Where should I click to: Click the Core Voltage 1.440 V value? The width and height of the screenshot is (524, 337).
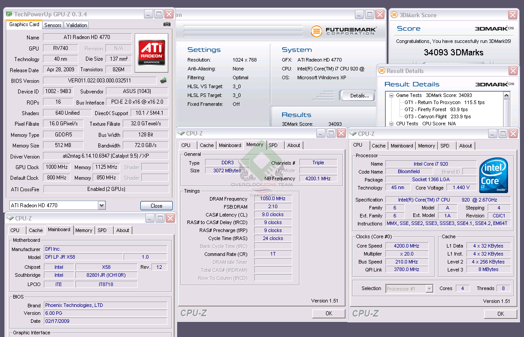point(461,188)
